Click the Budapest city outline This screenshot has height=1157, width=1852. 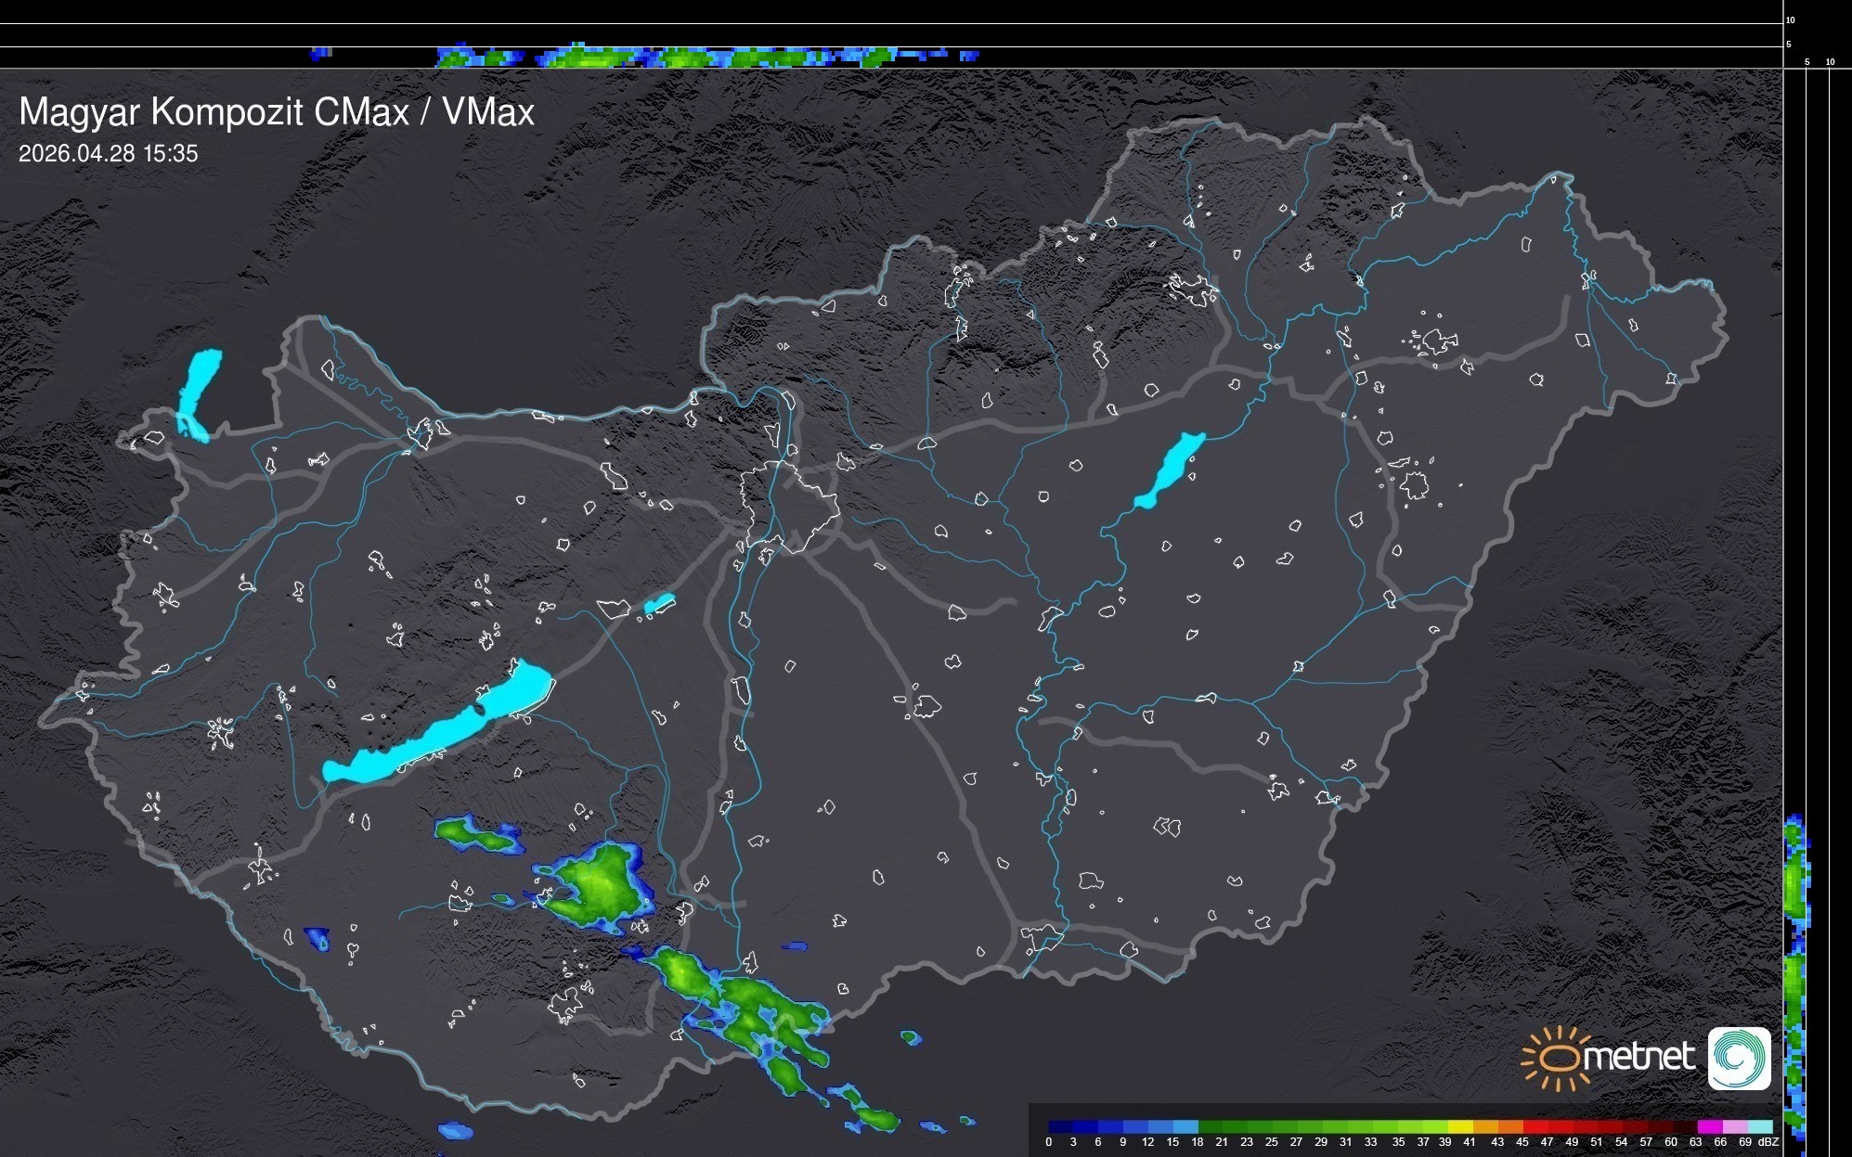pyautogui.click(x=789, y=506)
